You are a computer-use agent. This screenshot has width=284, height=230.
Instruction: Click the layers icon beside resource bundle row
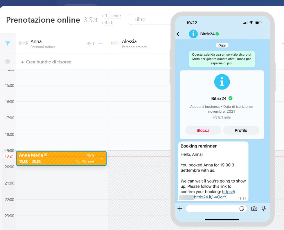pos(8,62)
